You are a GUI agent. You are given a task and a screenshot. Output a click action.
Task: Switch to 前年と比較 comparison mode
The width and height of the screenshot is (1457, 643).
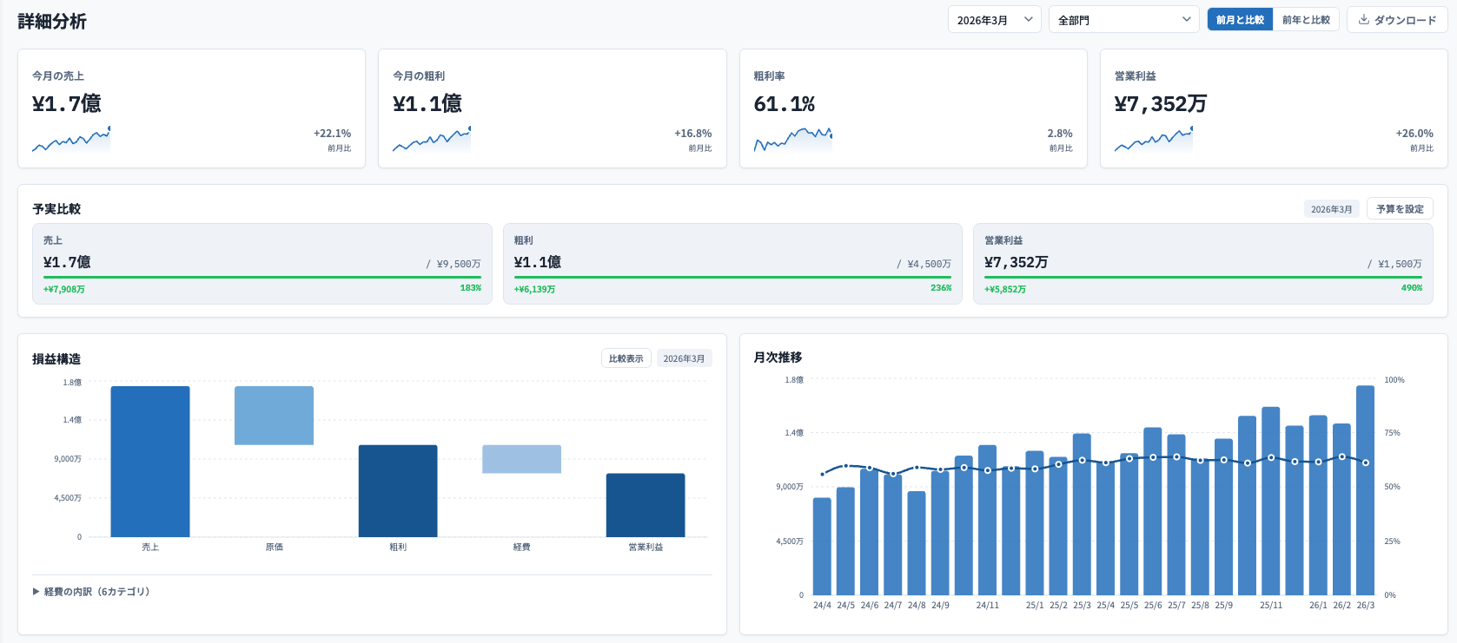[1306, 20]
